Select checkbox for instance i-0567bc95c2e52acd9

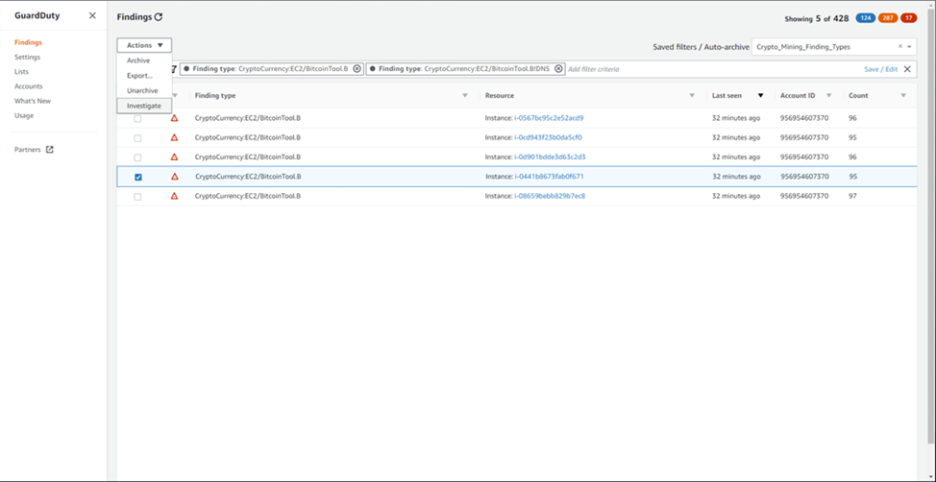pos(137,119)
